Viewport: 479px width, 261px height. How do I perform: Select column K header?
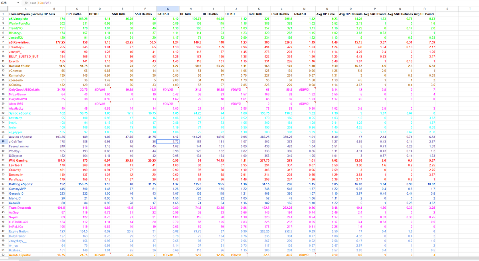pyautogui.click(x=258, y=8)
